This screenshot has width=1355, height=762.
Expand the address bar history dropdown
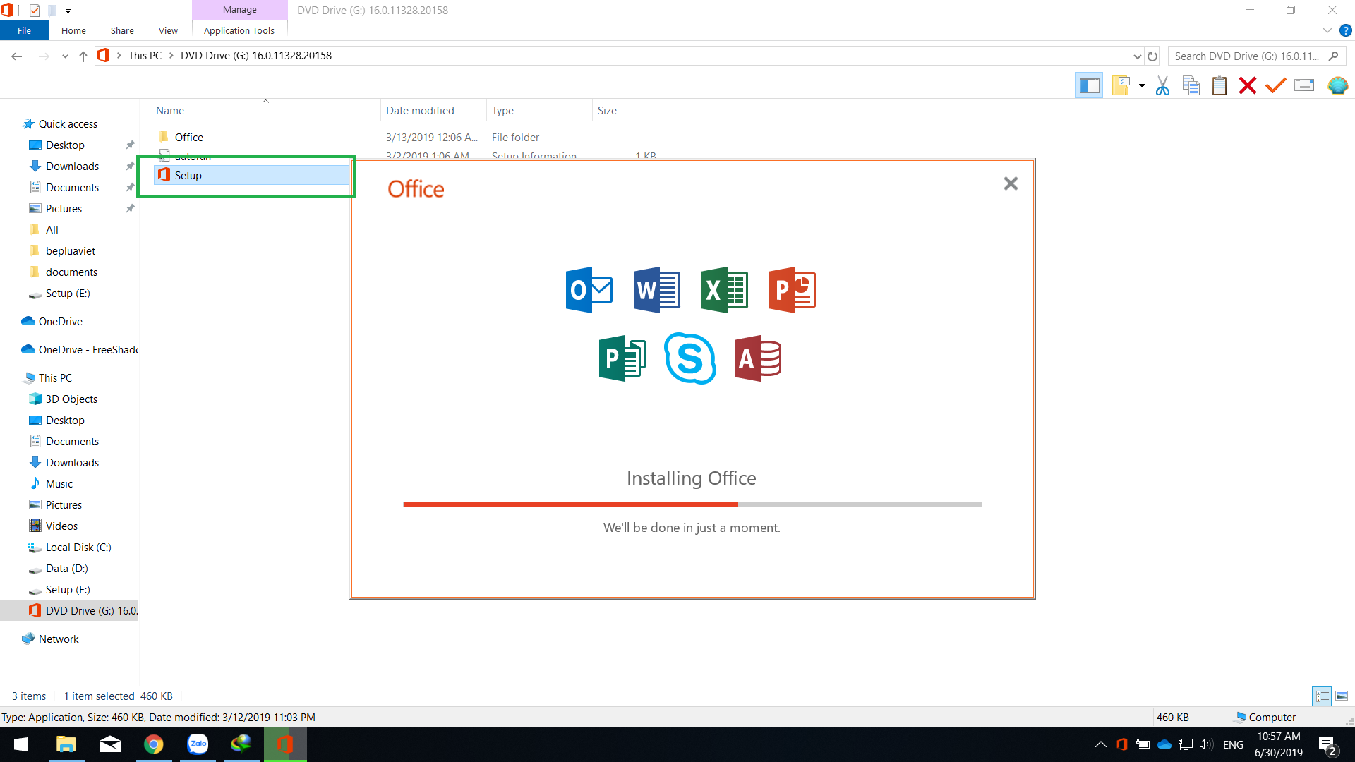[1137, 56]
